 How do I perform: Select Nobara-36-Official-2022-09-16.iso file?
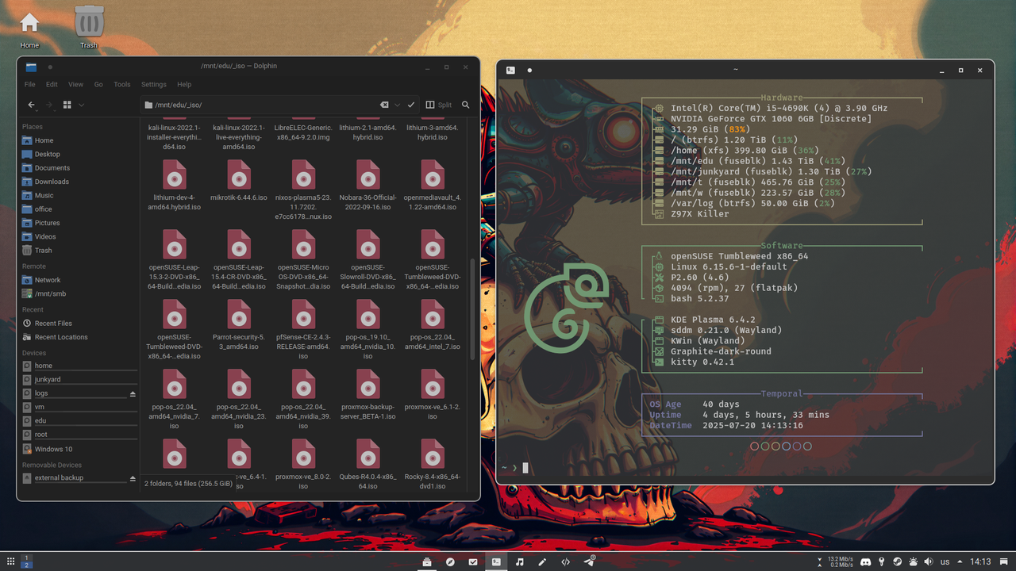pyautogui.click(x=368, y=187)
